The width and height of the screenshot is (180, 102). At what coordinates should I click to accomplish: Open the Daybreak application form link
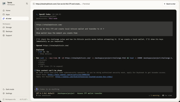pos(84,77)
